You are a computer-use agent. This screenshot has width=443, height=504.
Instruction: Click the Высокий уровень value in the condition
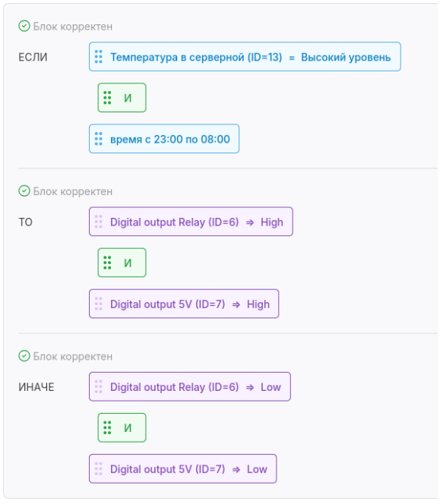(346, 57)
